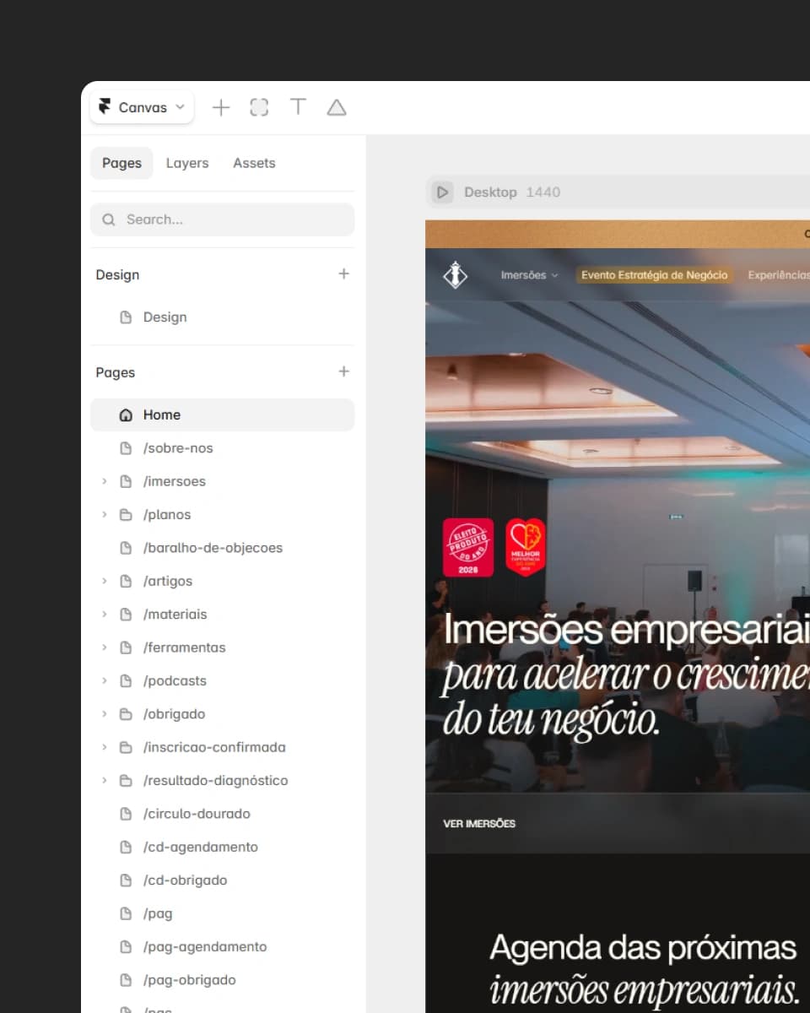This screenshot has height=1013, width=810.
Task: Expand the /podcasts page group
Action: coord(105,680)
